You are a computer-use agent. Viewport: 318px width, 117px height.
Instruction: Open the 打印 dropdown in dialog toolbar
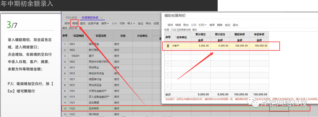coord(202,25)
